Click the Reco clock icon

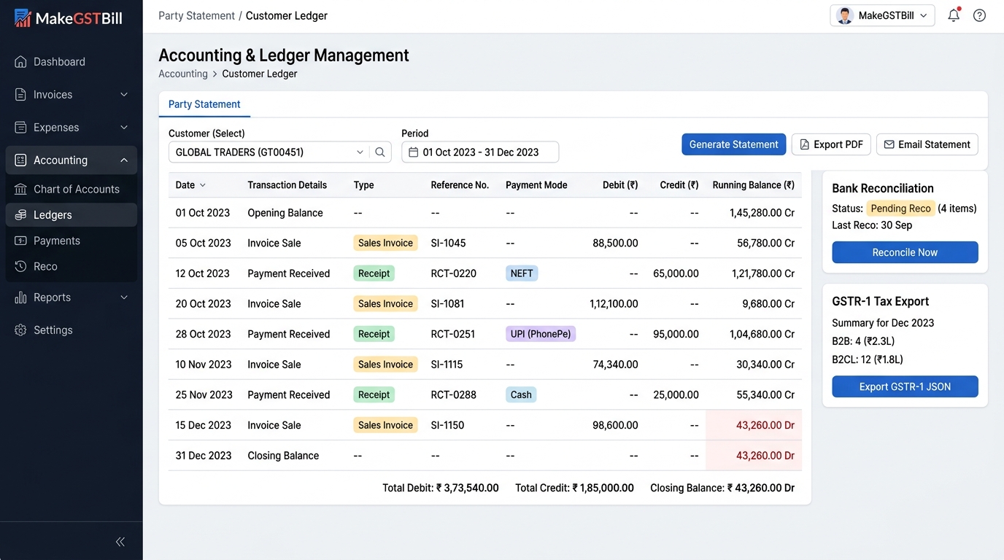coord(21,267)
